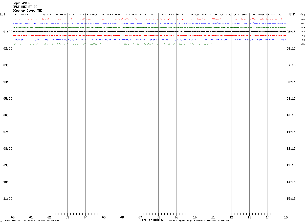Select the 06:15 UTC row label

pyautogui.click(x=291, y=49)
